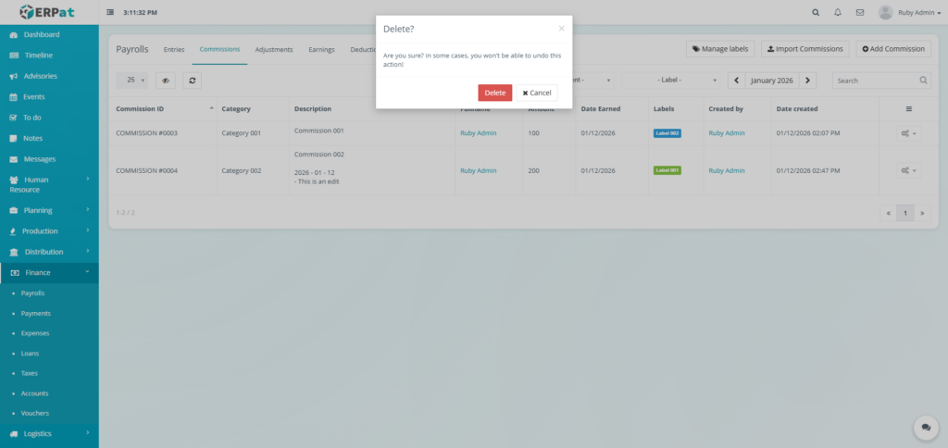Open actions gear for COMMISSION #0003
This screenshot has width=948, height=448.
[908, 133]
